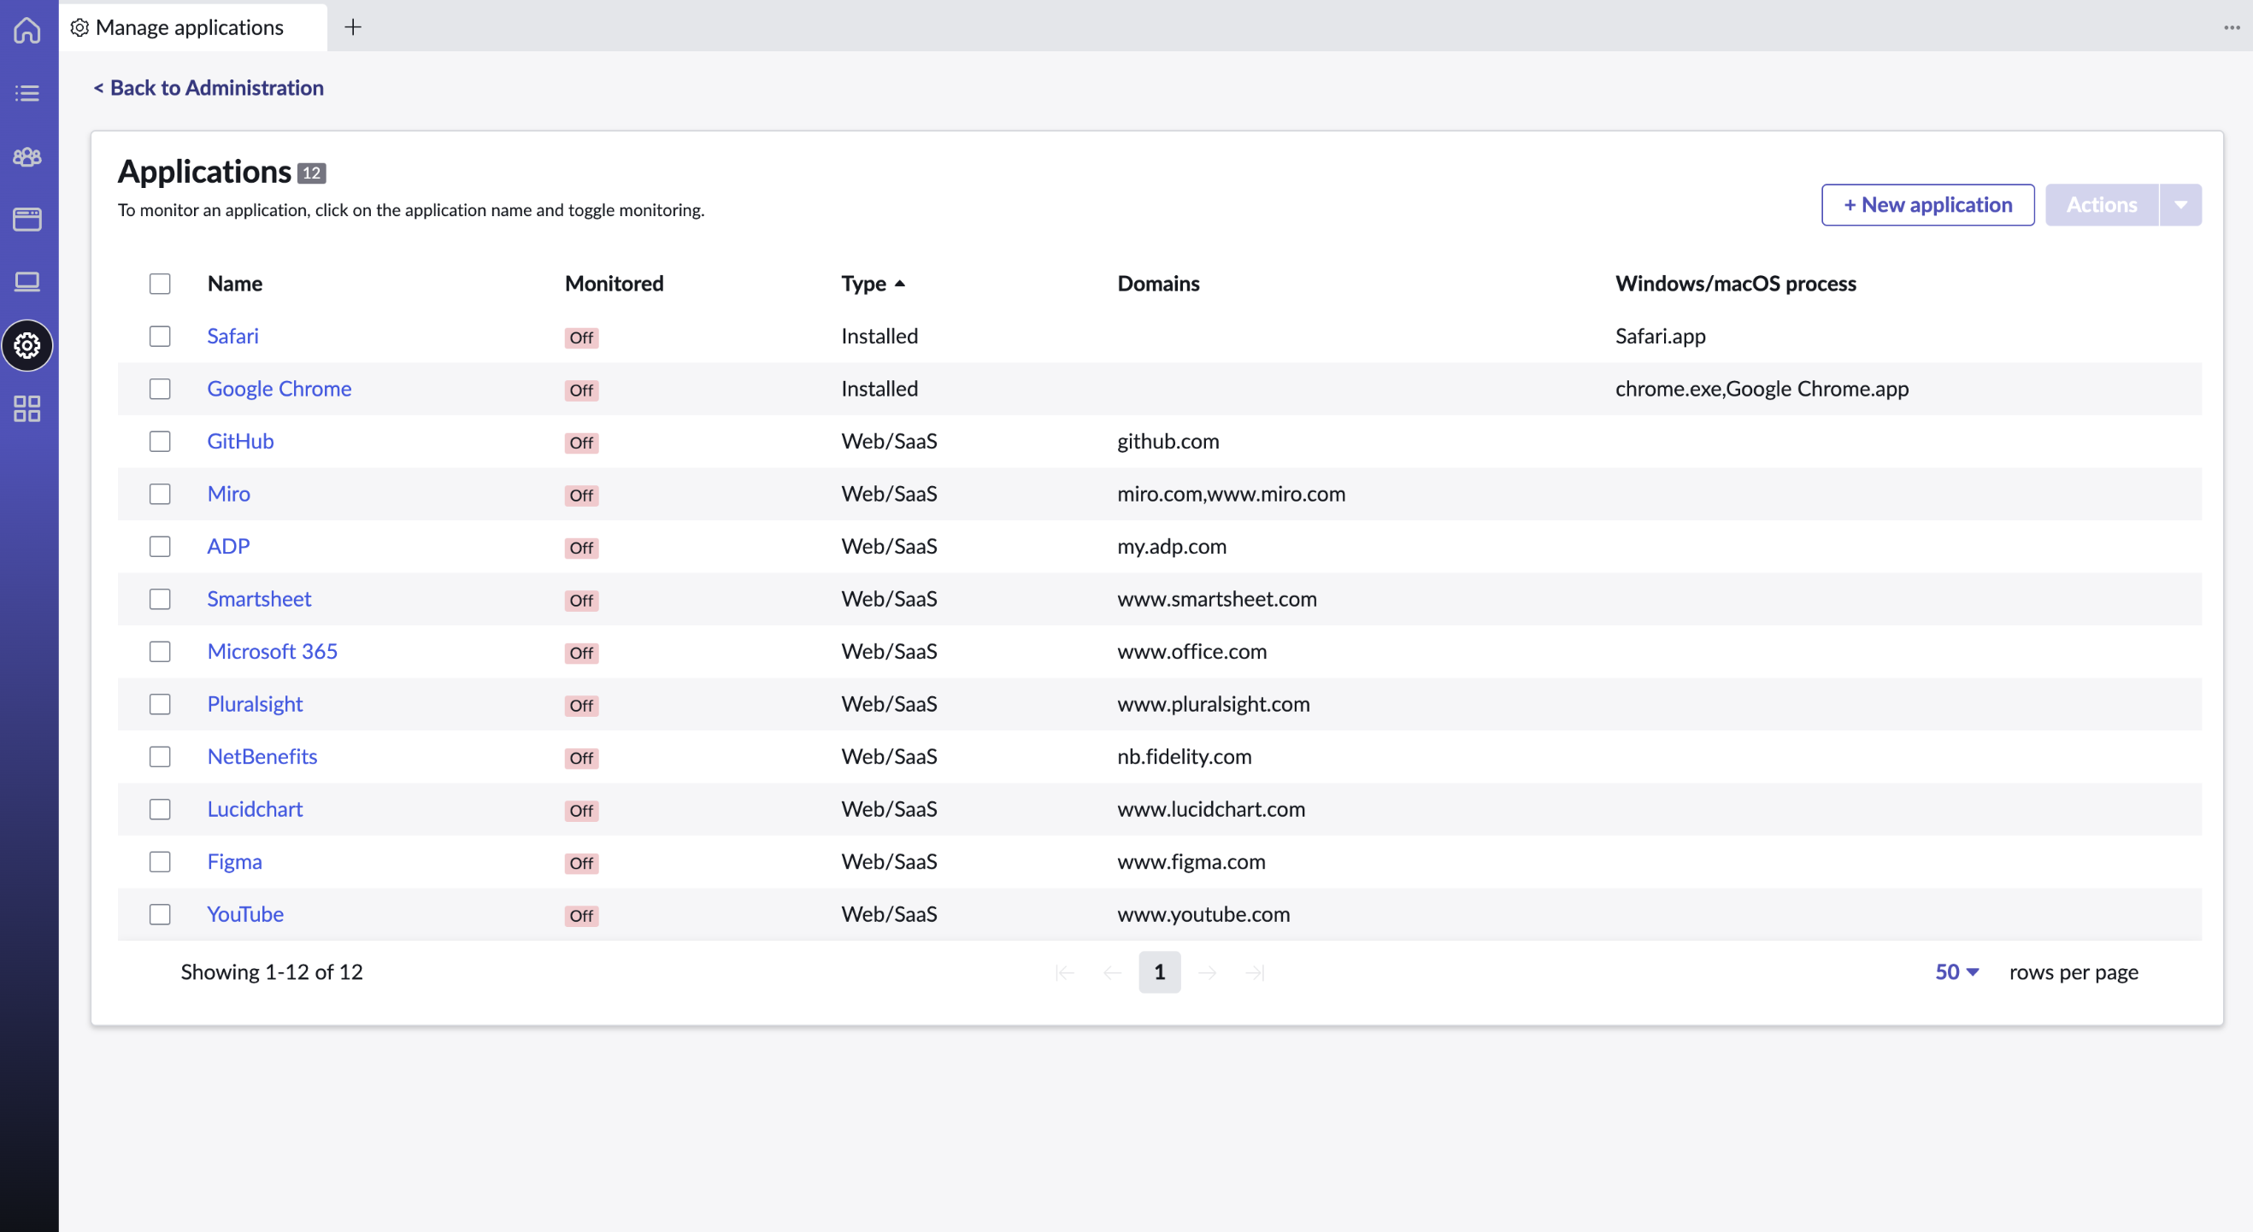The image size is (2253, 1232).
Task: Check the Pluralsight row checkbox
Action: (160, 704)
